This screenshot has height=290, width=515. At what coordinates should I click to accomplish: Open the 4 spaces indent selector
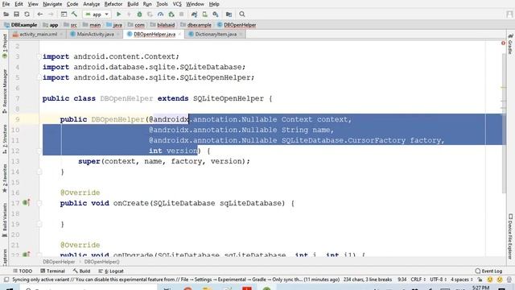461,280
